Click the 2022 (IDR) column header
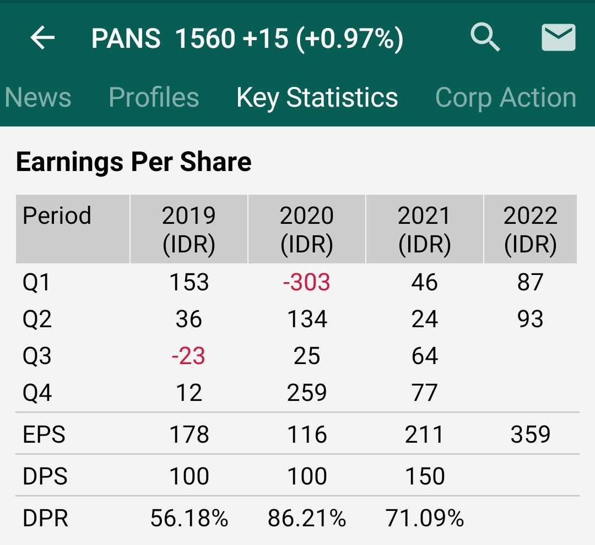The height and width of the screenshot is (545, 595). pos(530,228)
